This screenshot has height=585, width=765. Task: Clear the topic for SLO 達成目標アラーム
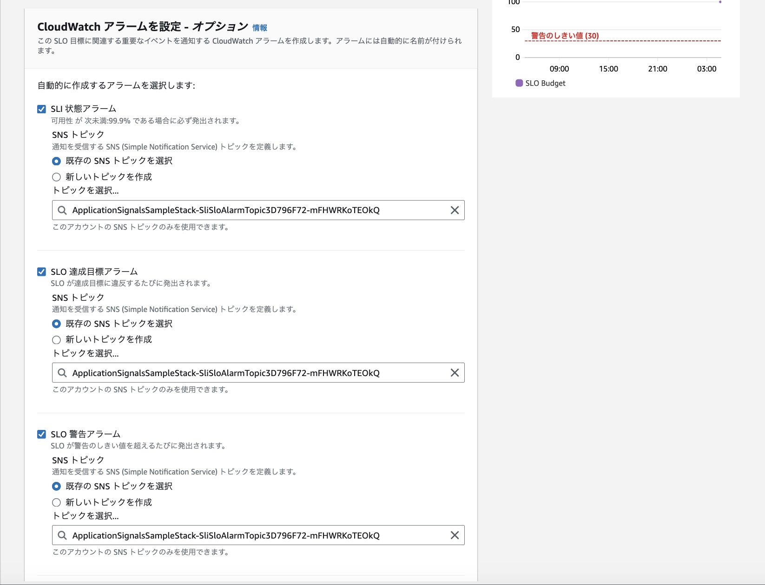click(x=454, y=372)
